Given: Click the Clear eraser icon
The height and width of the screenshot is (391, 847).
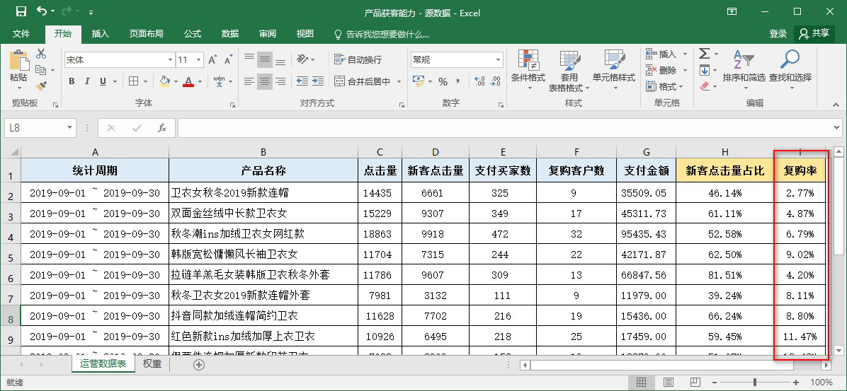Looking at the screenshot, I should coord(705,86).
